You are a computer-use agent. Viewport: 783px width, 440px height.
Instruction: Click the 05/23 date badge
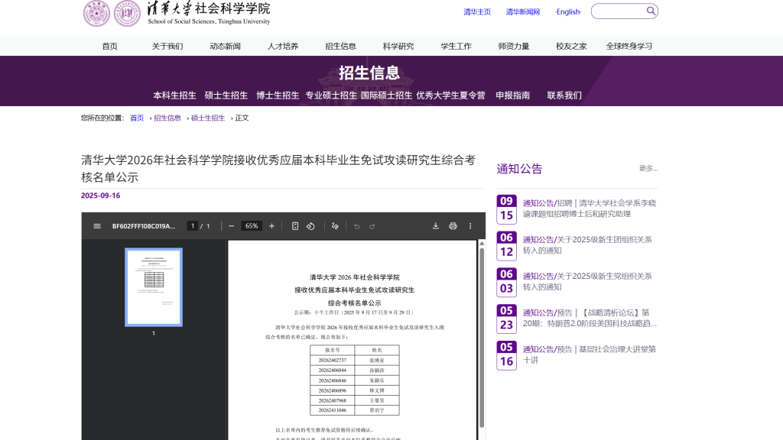coord(506,319)
